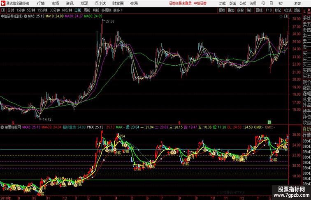
Task: Add stock with +自选 button
Action: pyautogui.click(x=288, y=10)
